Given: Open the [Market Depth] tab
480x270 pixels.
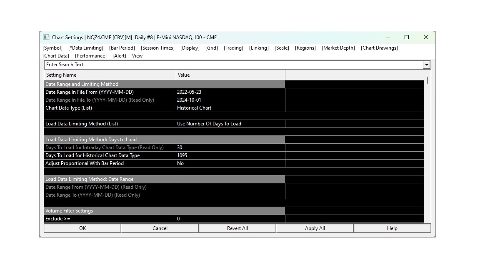Looking at the screenshot, I should tap(338, 48).
